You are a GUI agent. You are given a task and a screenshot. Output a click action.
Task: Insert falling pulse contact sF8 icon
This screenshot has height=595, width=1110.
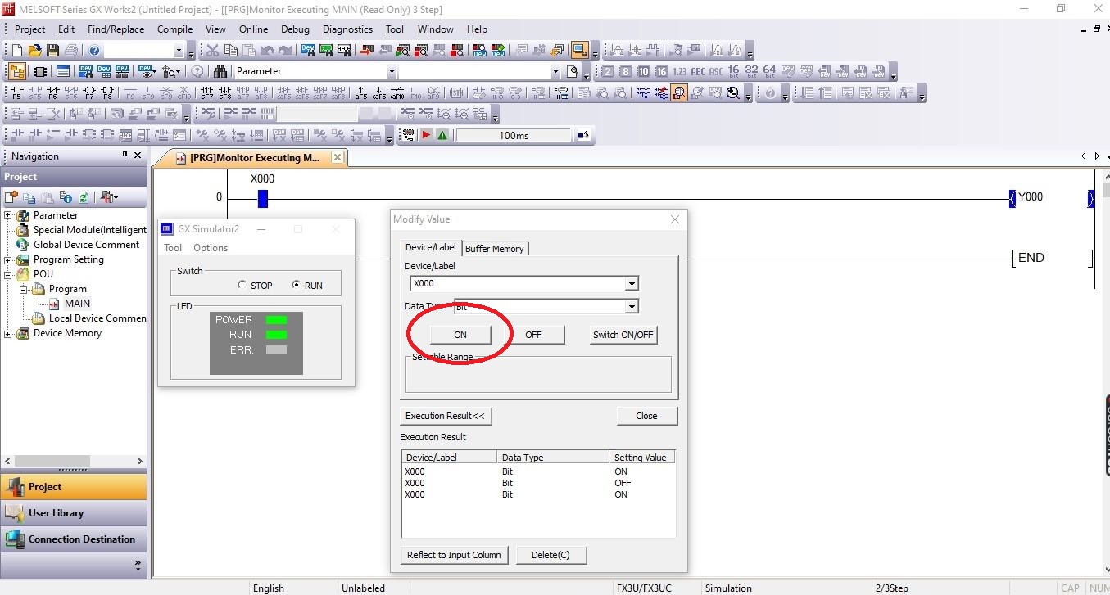pos(225,92)
